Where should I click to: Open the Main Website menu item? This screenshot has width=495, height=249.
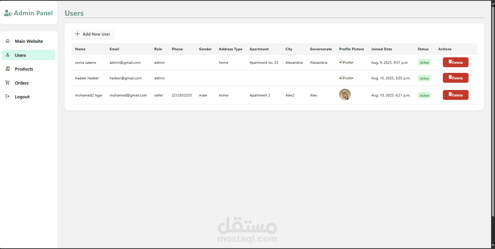tap(29, 41)
